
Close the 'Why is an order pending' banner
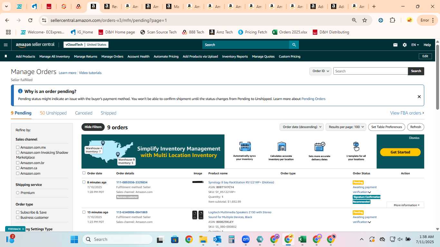click(x=419, y=96)
